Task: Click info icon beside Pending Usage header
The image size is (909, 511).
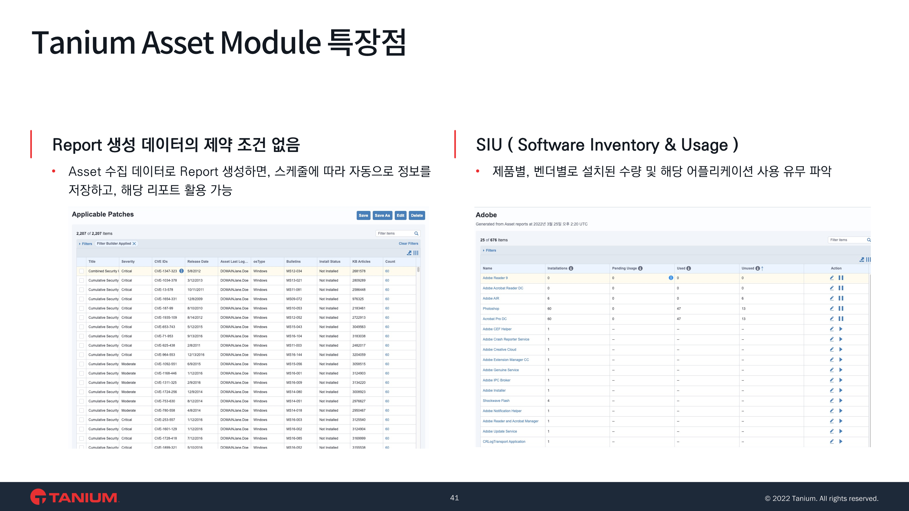Action: [x=641, y=269]
